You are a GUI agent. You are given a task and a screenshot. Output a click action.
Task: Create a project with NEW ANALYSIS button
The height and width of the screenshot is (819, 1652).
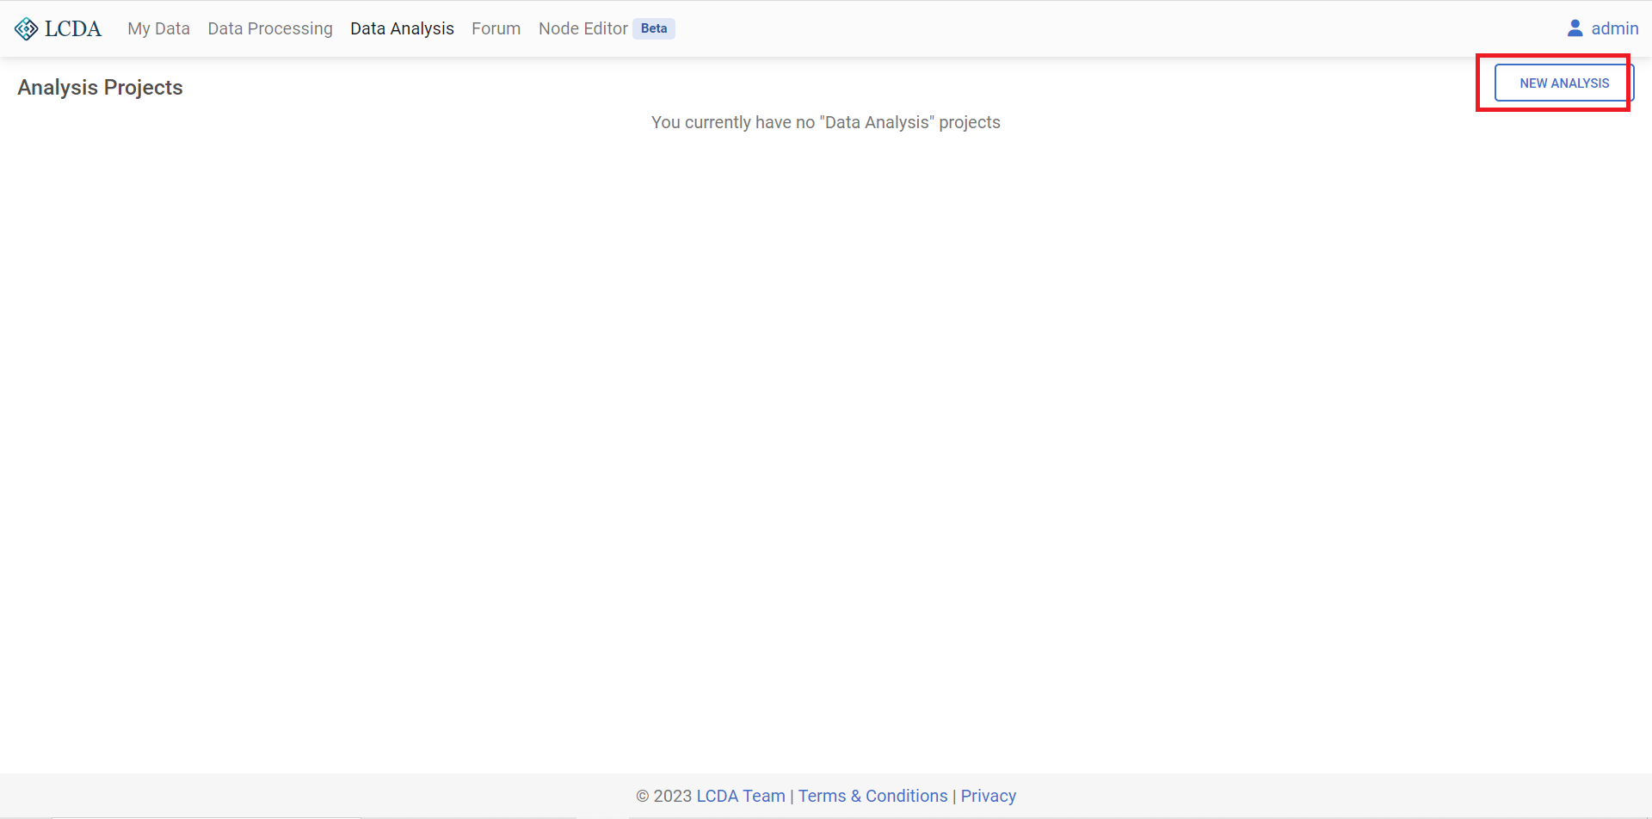(x=1563, y=83)
